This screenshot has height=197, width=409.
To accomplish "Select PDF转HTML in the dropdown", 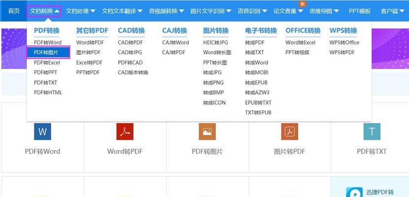I will (48, 93).
